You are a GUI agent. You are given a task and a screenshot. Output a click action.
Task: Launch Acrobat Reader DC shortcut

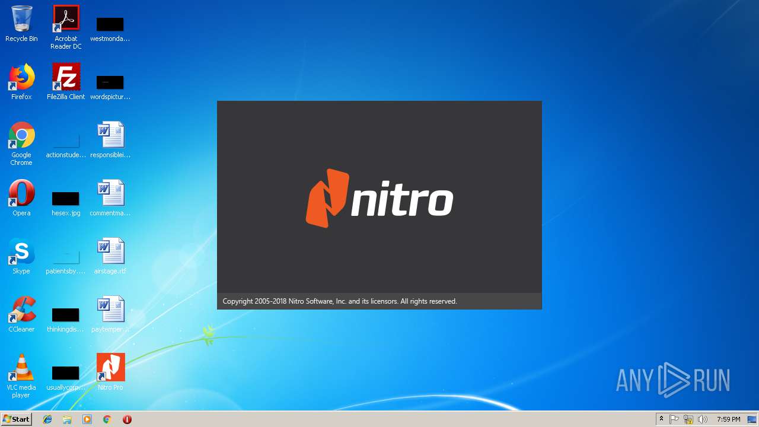pyautogui.click(x=66, y=27)
